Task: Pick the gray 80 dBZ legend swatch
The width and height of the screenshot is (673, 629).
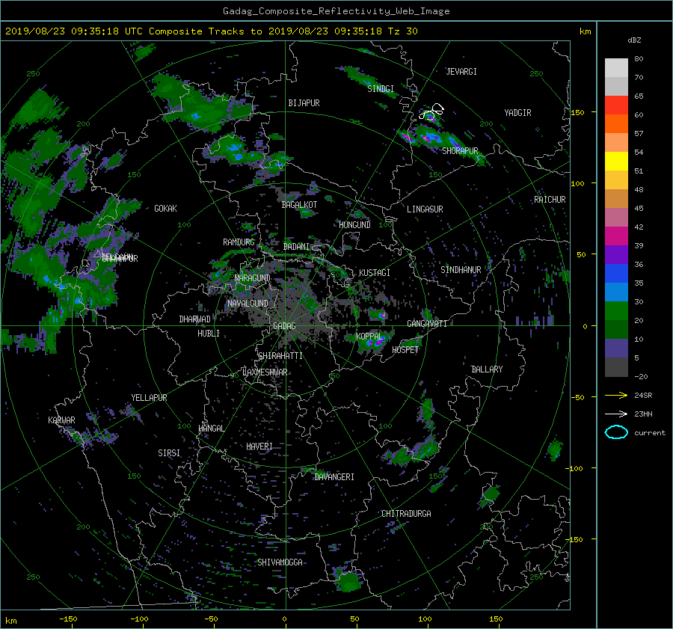Action: pos(616,68)
